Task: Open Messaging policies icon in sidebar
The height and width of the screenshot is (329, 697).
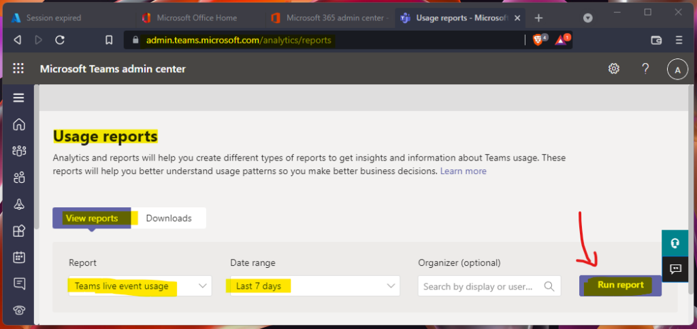Action: pyautogui.click(x=18, y=283)
